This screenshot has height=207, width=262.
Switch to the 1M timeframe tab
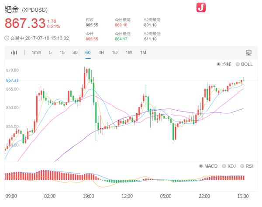[143, 53]
